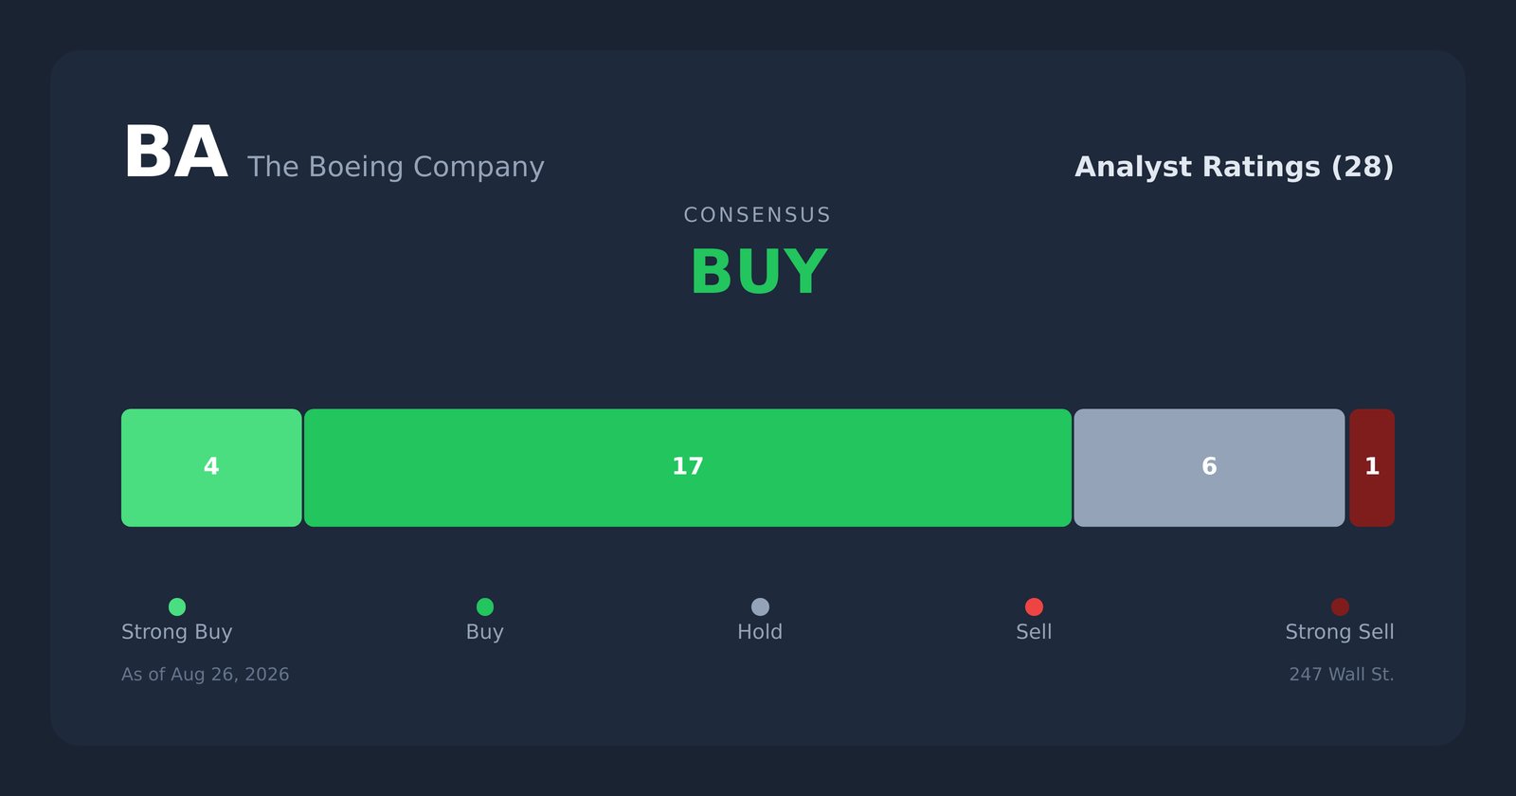The height and width of the screenshot is (796, 1516).
Task: Click the BA ticker symbol
Action: click(x=175, y=153)
